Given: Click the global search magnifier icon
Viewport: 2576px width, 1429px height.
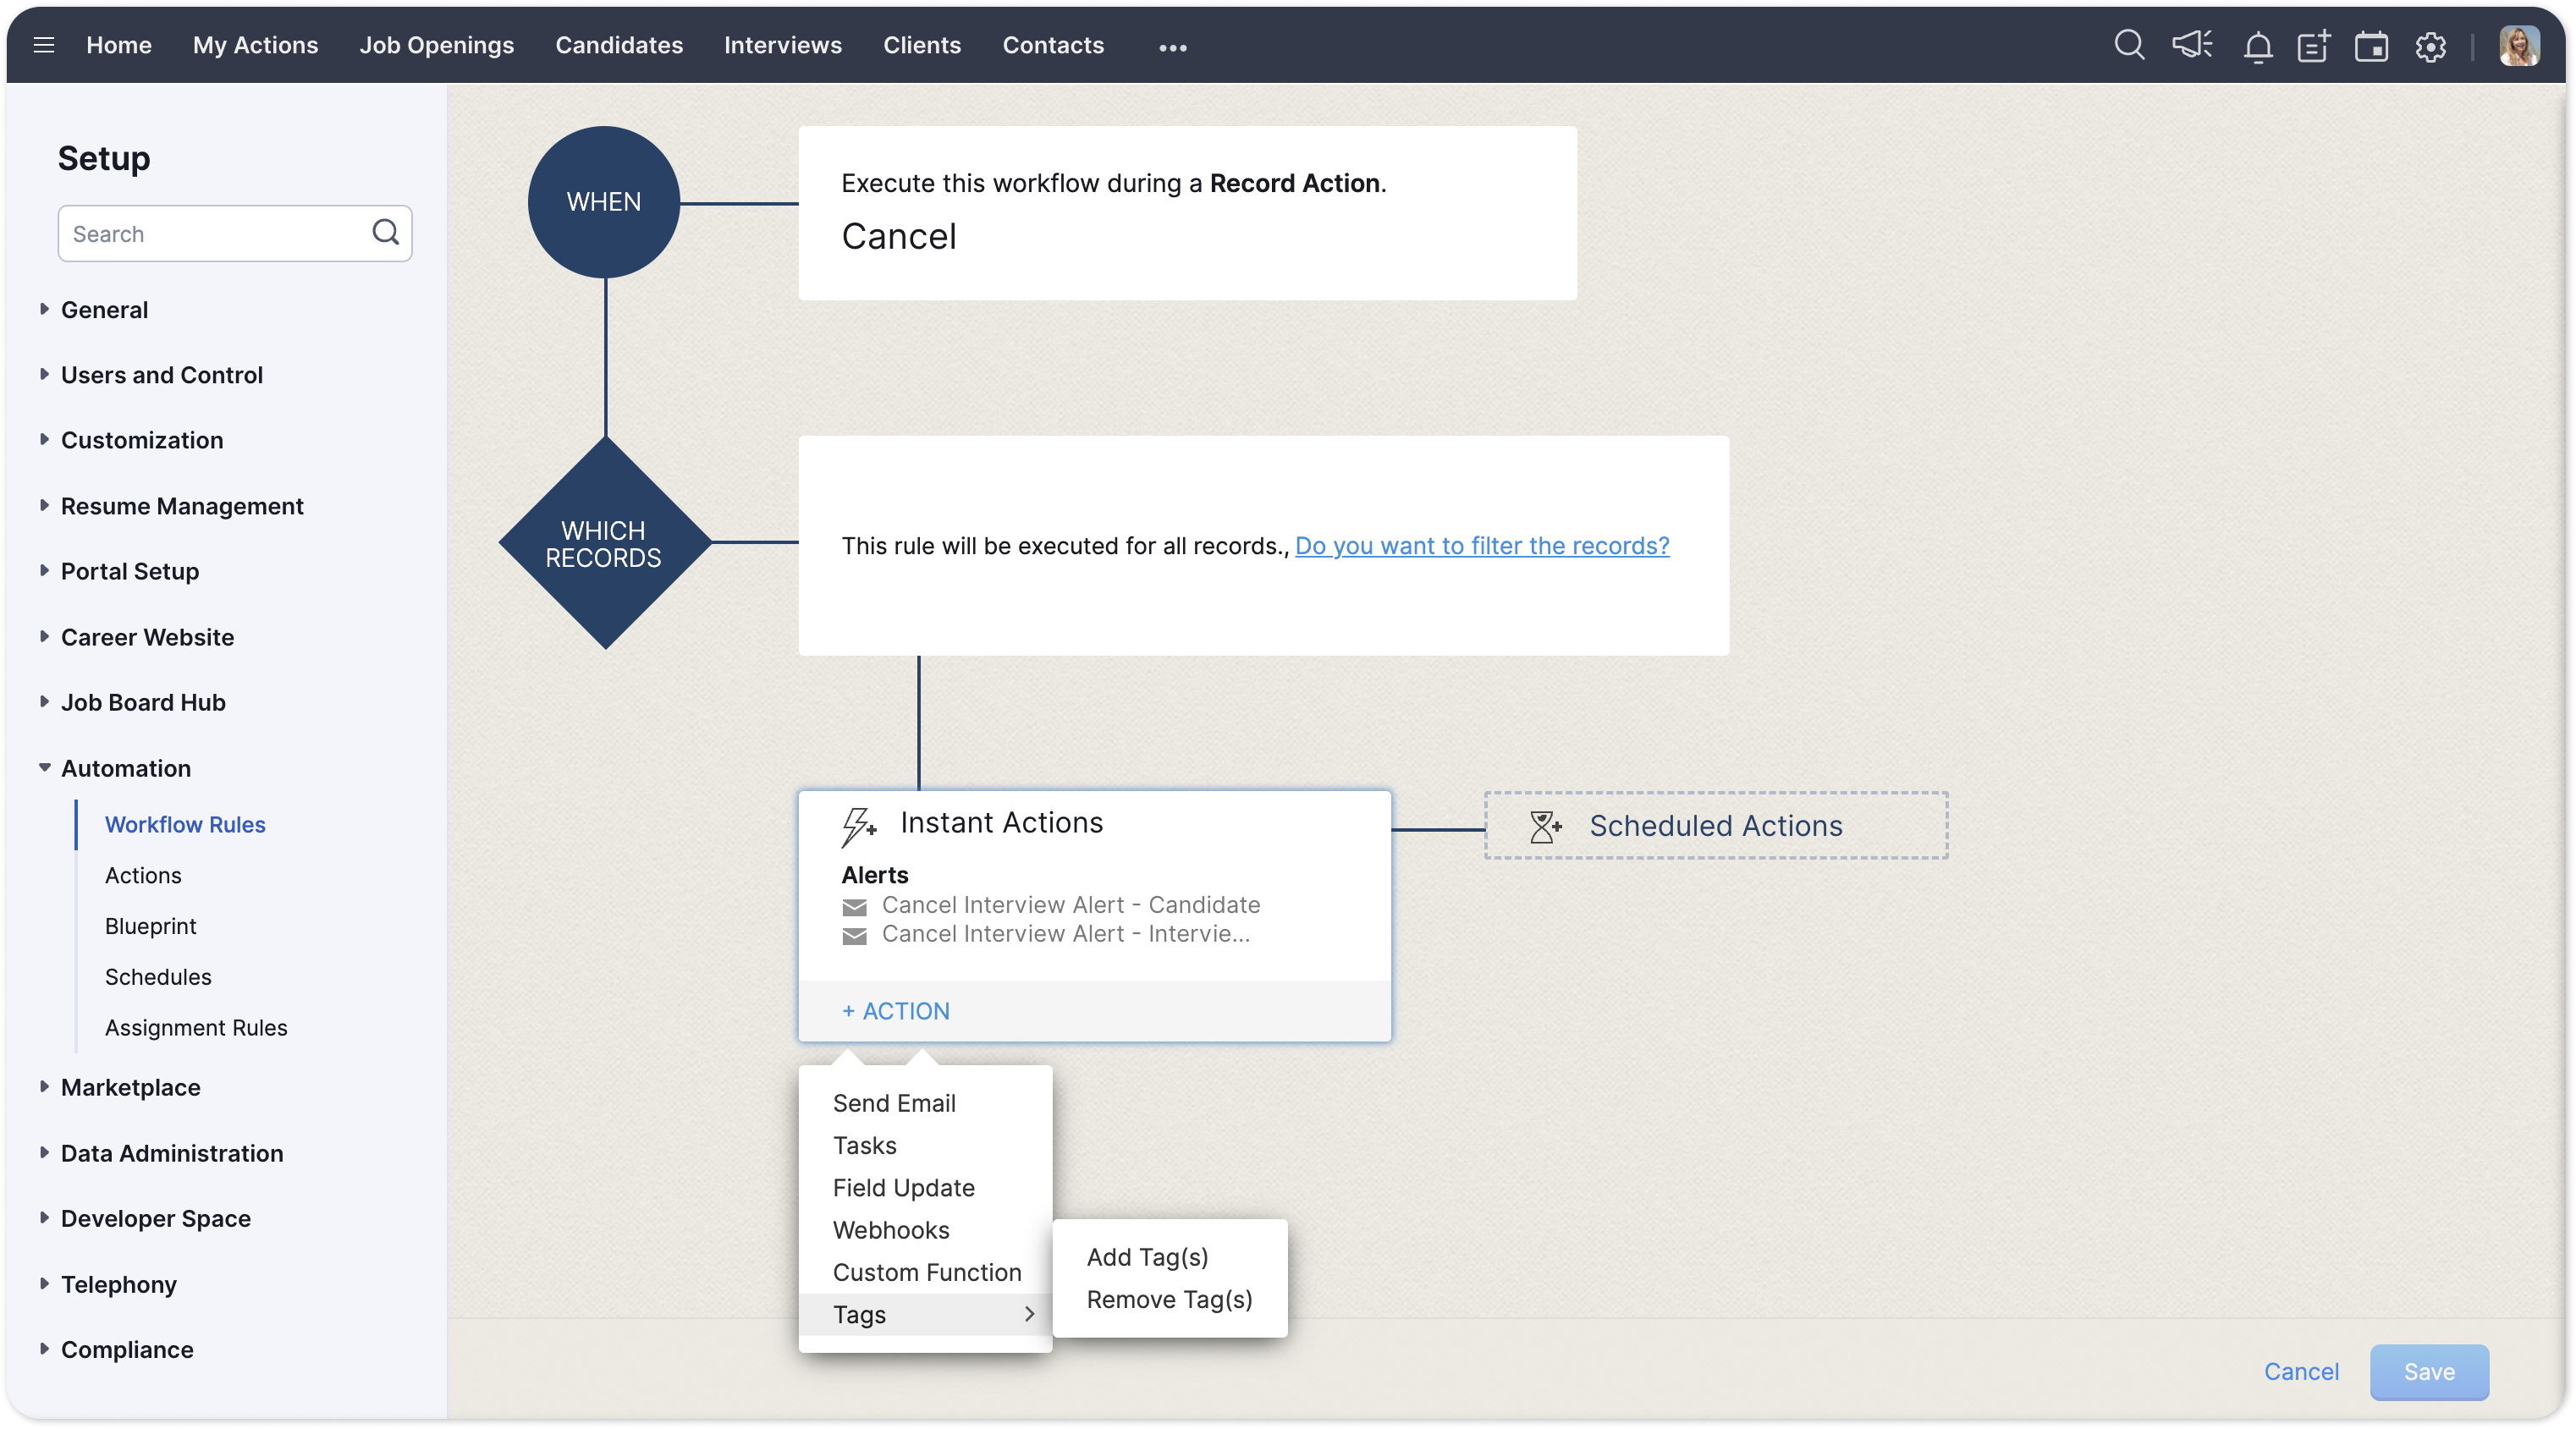Looking at the screenshot, I should (2129, 45).
